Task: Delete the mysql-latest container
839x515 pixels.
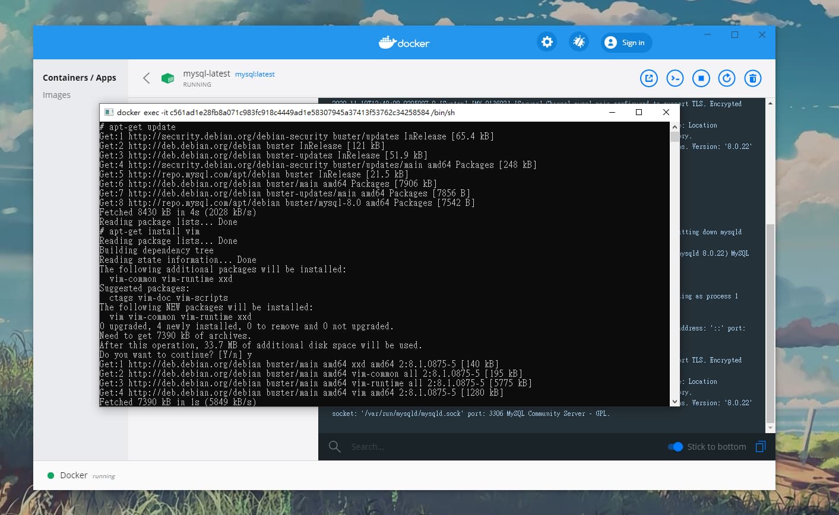Action: click(x=753, y=78)
